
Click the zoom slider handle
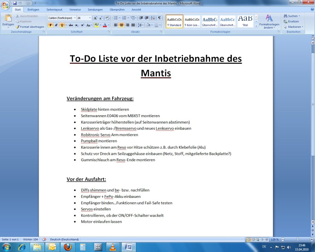coord(298,239)
